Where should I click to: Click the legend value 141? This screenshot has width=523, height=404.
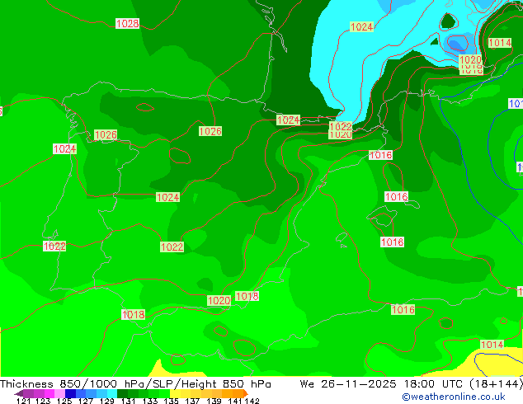pos(235,401)
